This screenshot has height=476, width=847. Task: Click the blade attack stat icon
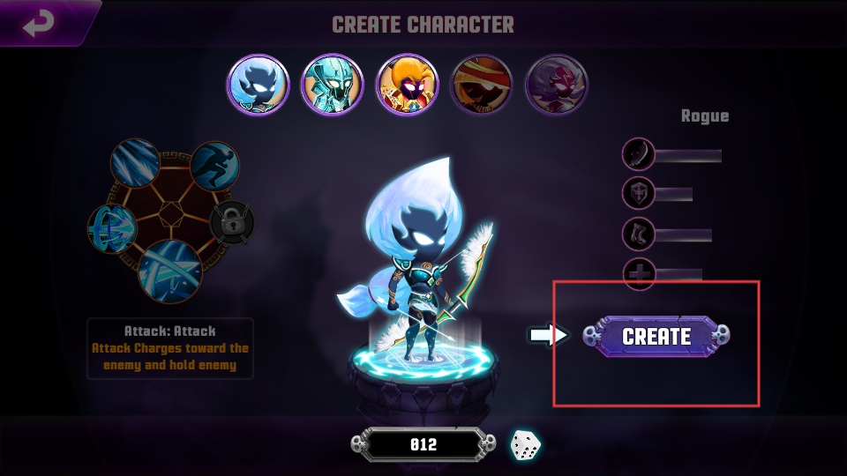(x=639, y=154)
